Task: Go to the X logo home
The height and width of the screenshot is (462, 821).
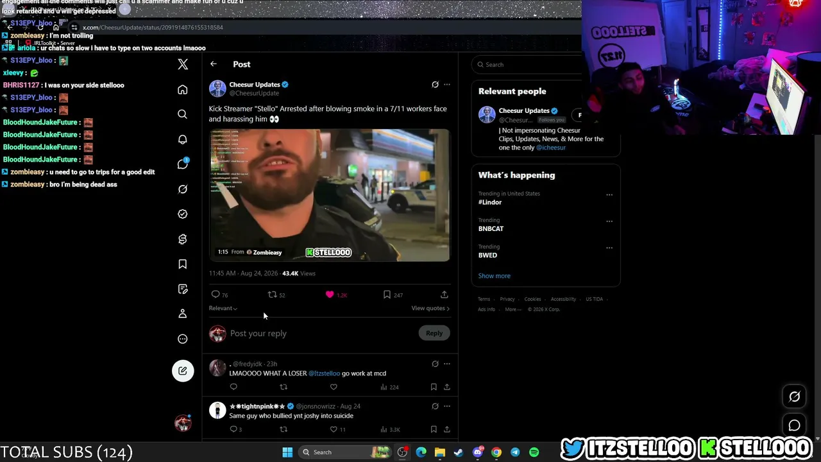Action: [183, 64]
